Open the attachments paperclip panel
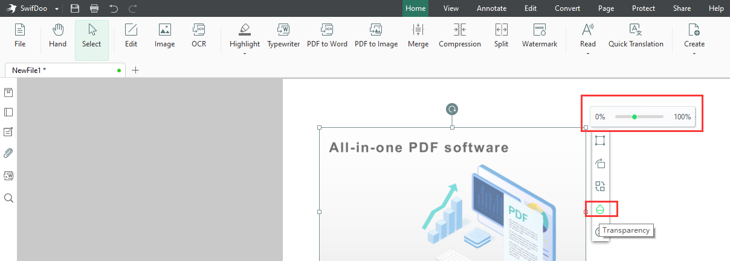Screen dimensions: 730x261 (8, 153)
